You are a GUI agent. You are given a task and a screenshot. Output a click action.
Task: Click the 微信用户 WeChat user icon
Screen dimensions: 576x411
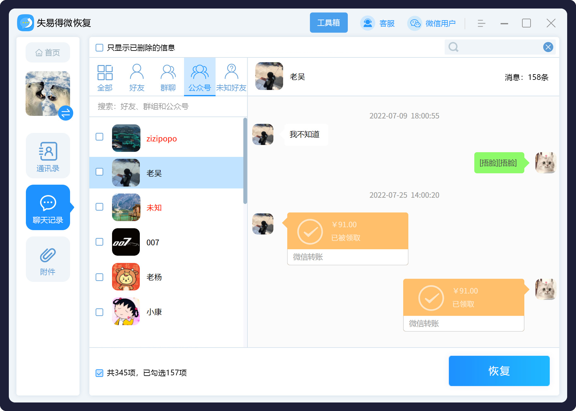[x=414, y=23]
